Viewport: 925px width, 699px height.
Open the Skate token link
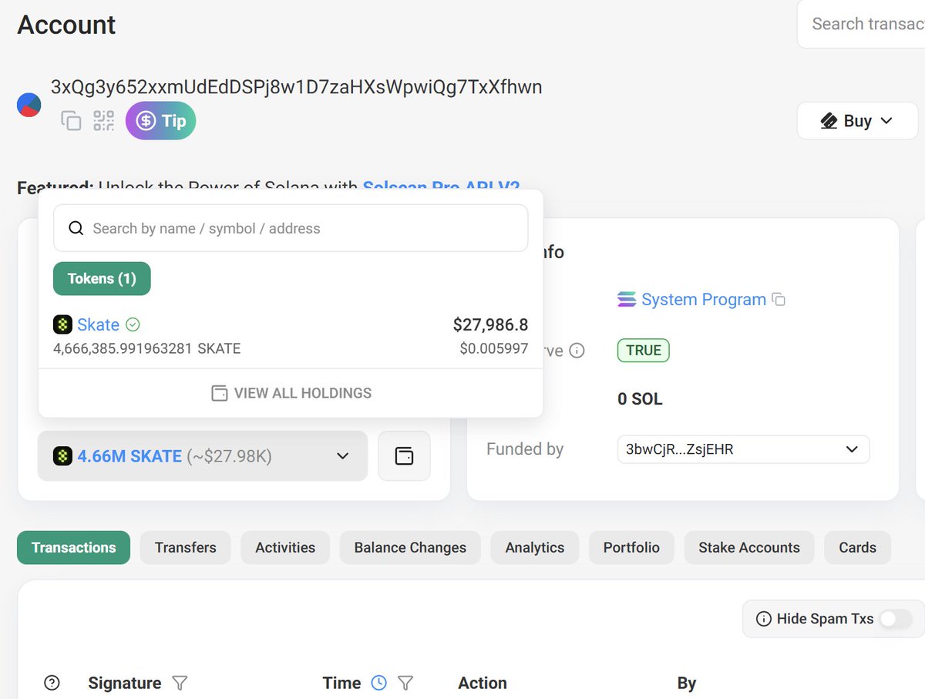point(98,324)
